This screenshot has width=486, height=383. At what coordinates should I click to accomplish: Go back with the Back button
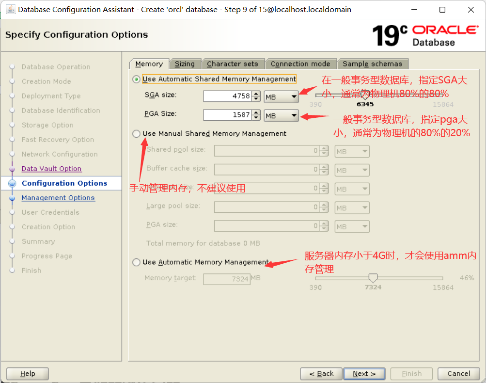point(321,374)
